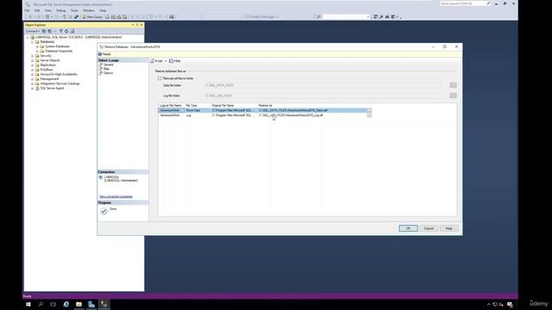Select the Files page in Restore dialog
552x310 pixels.
[106, 69]
